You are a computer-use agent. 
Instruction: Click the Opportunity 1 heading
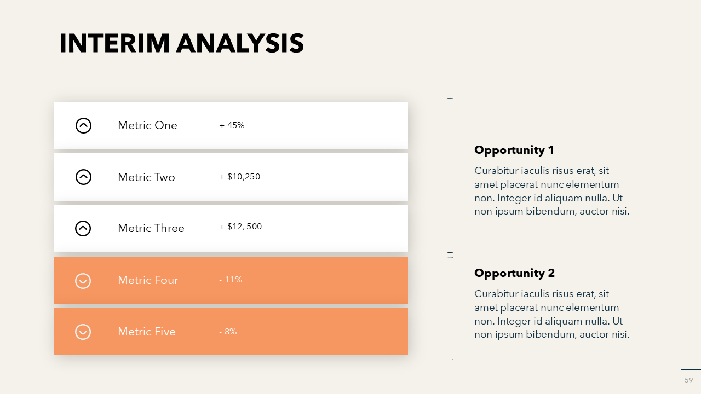pos(514,150)
